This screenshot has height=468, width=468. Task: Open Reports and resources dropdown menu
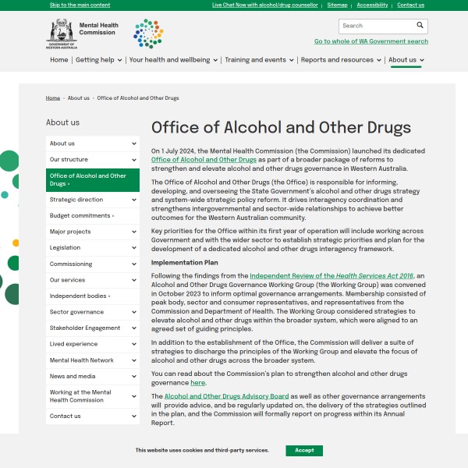point(341,60)
